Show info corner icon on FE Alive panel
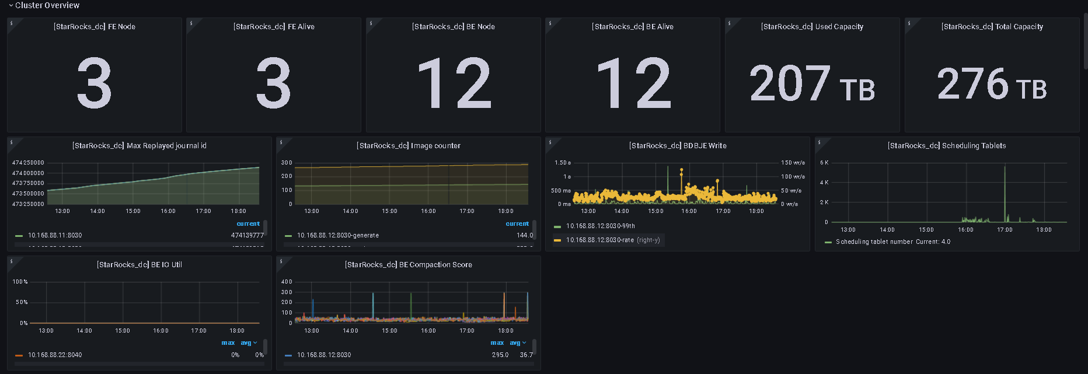The image size is (1088, 374). click(191, 23)
